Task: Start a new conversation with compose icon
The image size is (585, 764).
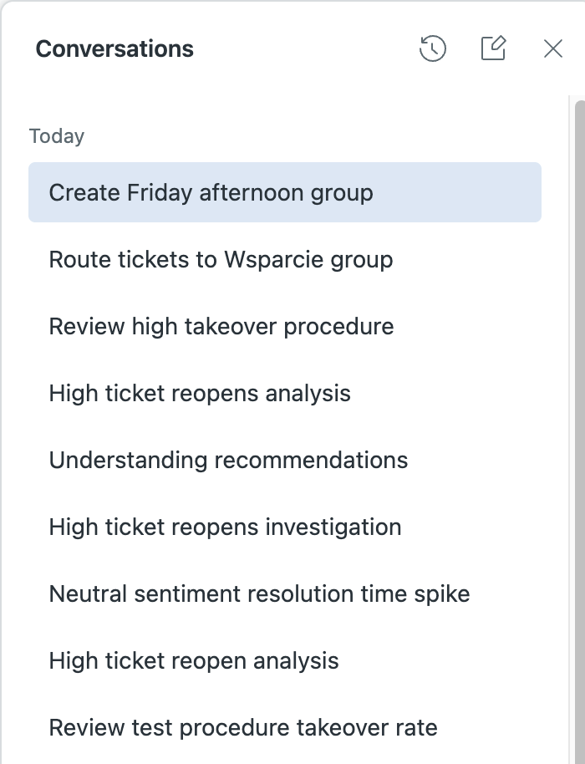Action: (493, 48)
